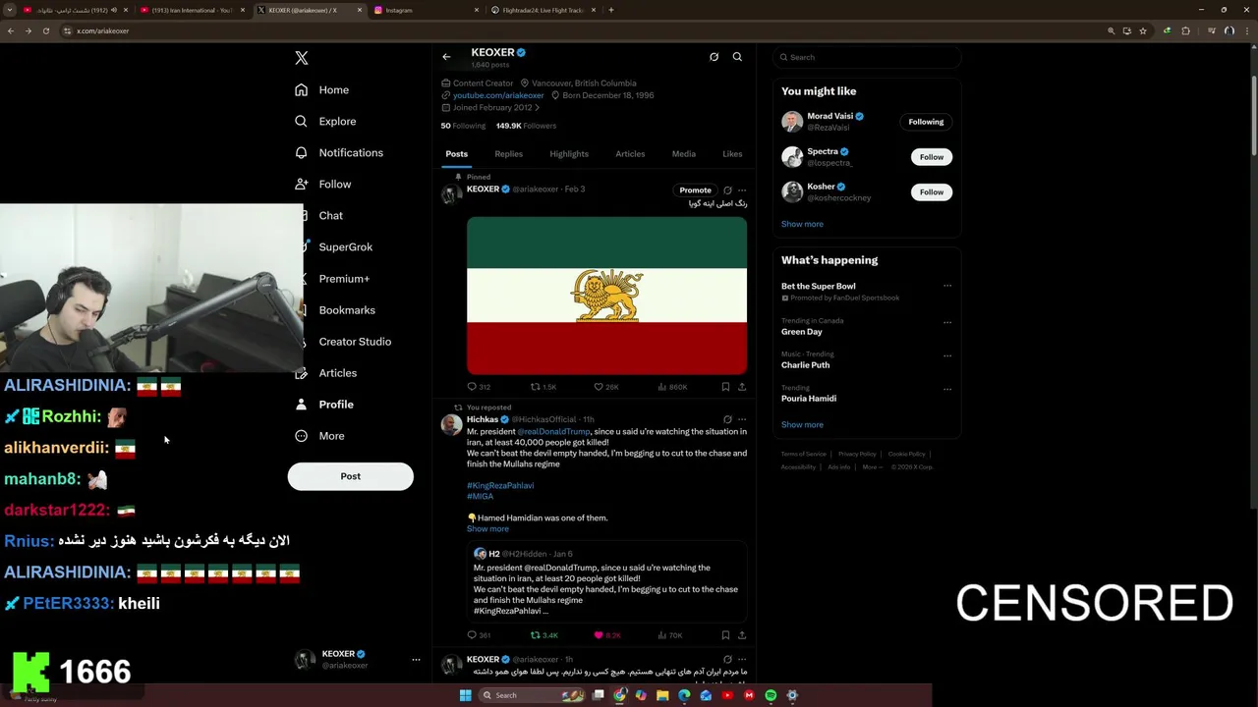The image size is (1258, 707).
Task: Click the Articles sidebar icon
Action: click(301, 372)
